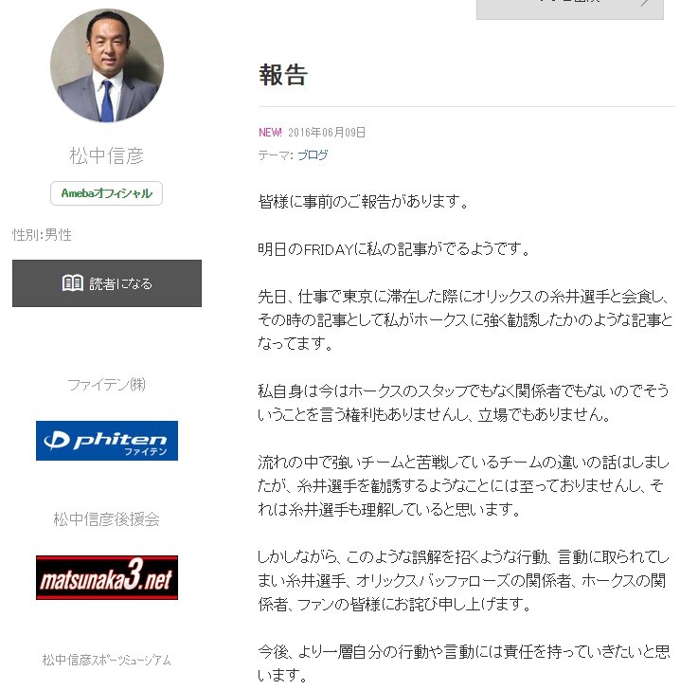This screenshot has width=698, height=690.
Task: Click the テーマ: label
Action: pos(276,155)
